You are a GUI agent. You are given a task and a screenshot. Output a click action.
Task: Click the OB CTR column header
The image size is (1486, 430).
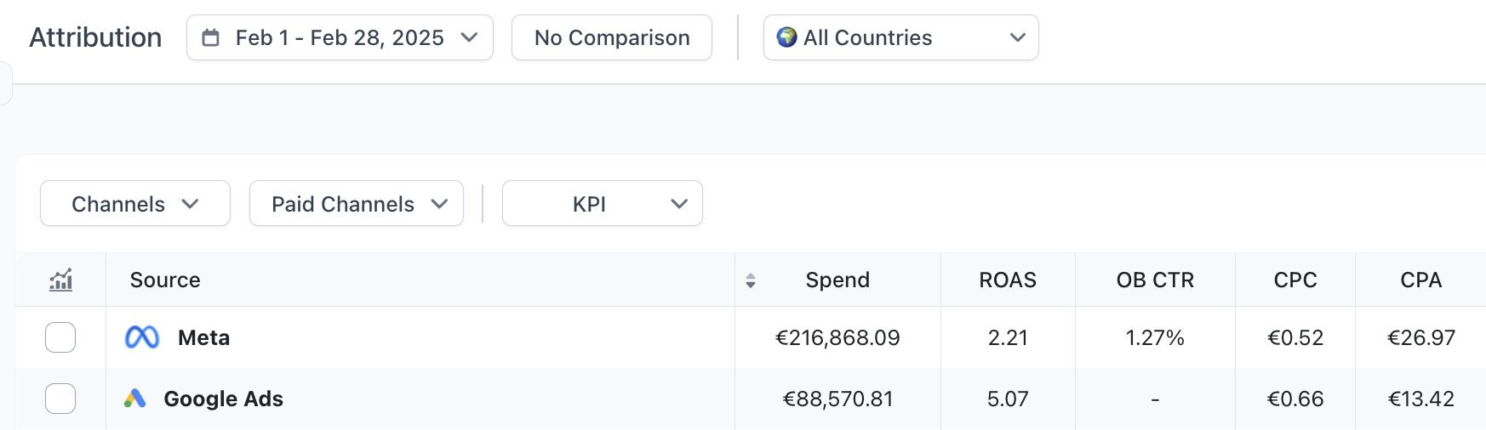[x=1155, y=280]
